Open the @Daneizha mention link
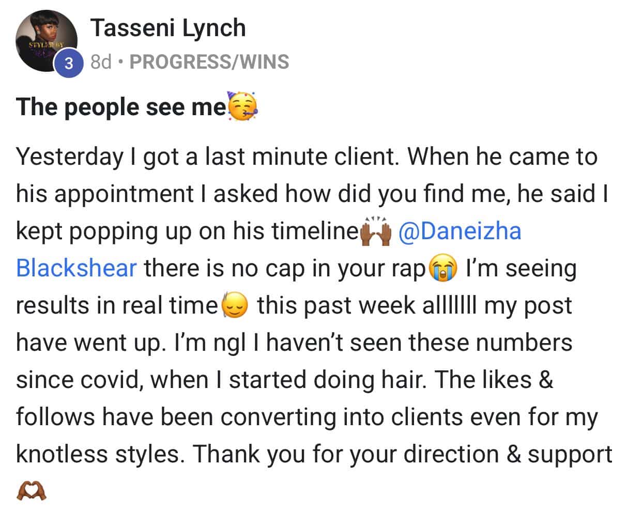This screenshot has height=527, width=642. point(460,231)
